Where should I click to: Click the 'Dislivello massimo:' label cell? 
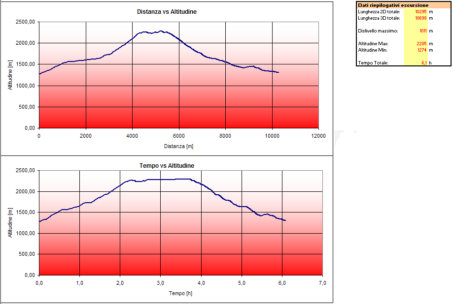point(378,31)
